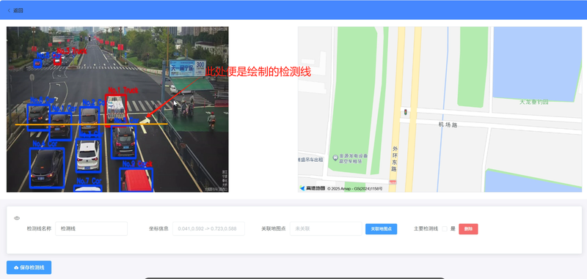Click 机场路 road label on the map

coord(448,125)
